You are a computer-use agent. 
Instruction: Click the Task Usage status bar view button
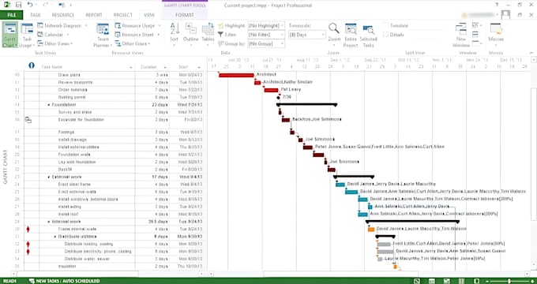432,281
